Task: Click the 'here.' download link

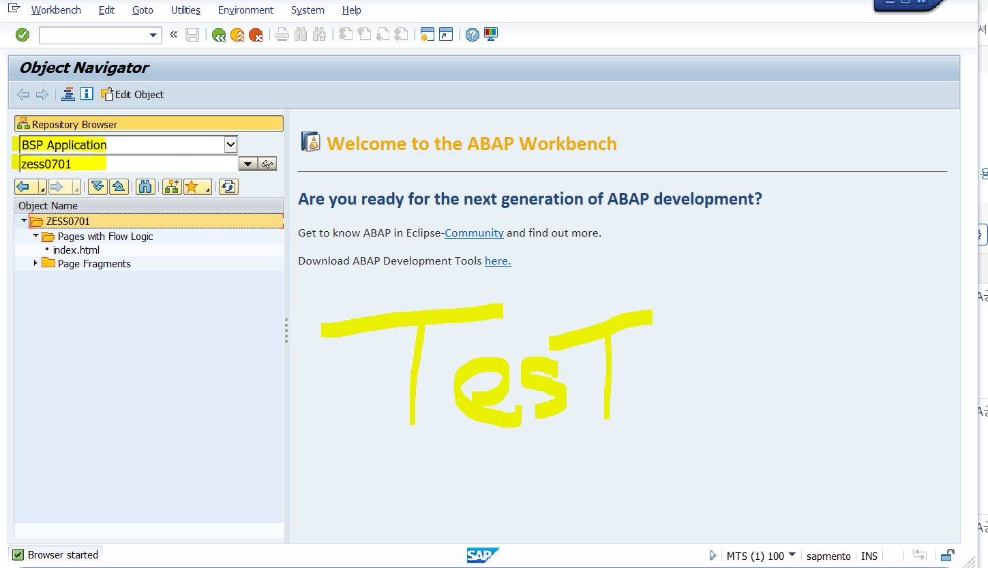Action: point(498,261)
